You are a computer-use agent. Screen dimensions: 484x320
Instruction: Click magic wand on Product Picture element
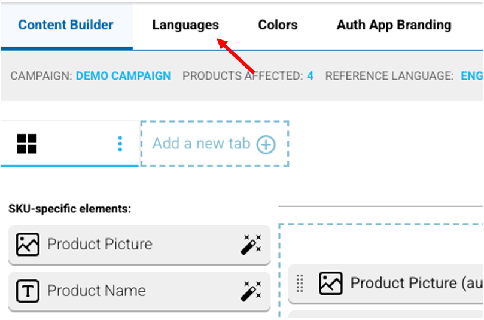pyautogui.click(x=251, y=244)
